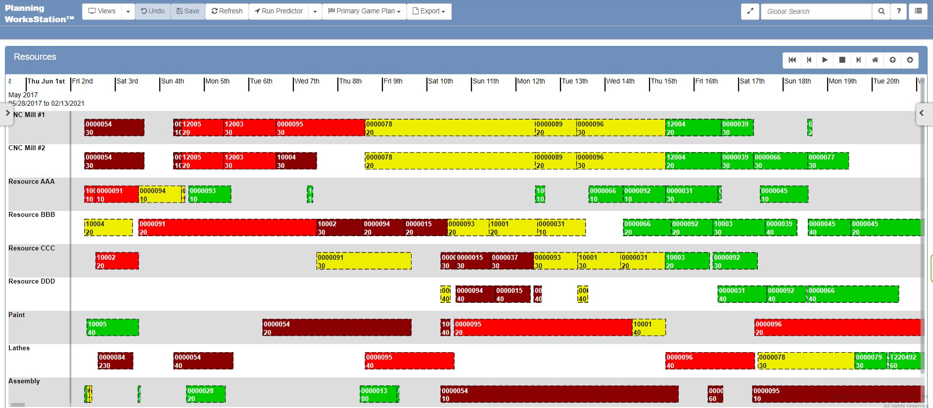Click the circled up arrow icon
Viewport: 933px width, 408px height.
(x=892, y=60)
